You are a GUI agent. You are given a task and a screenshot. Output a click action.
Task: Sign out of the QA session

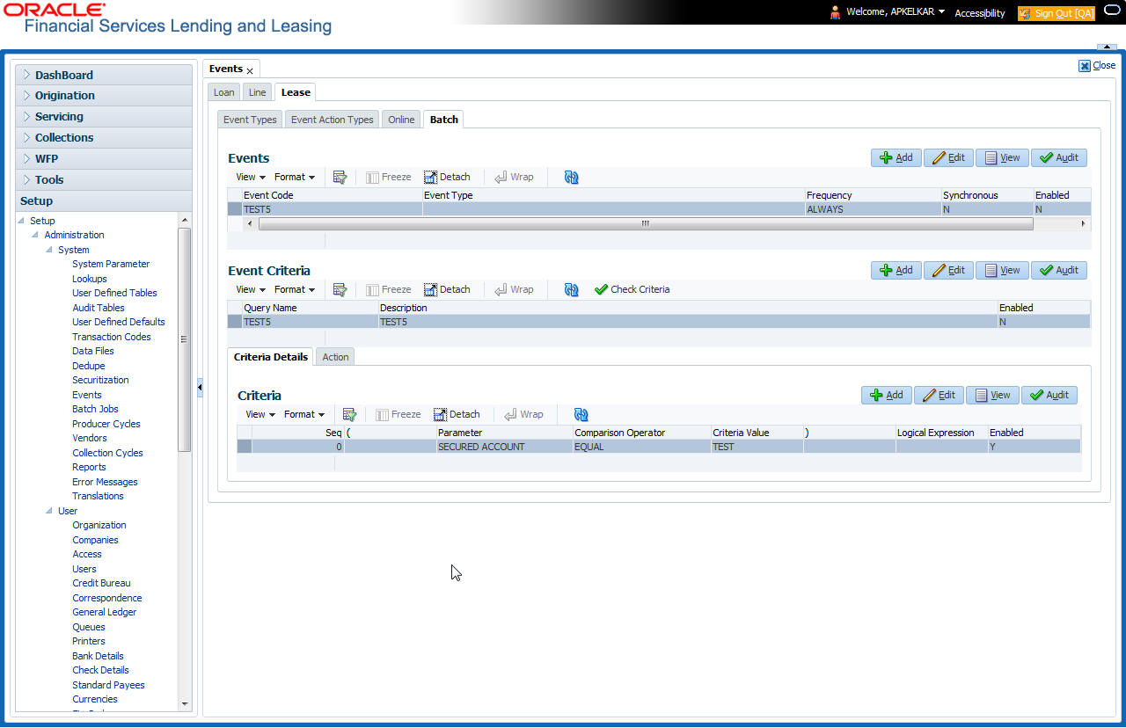pyautogui.click(x=1056, y=13)
